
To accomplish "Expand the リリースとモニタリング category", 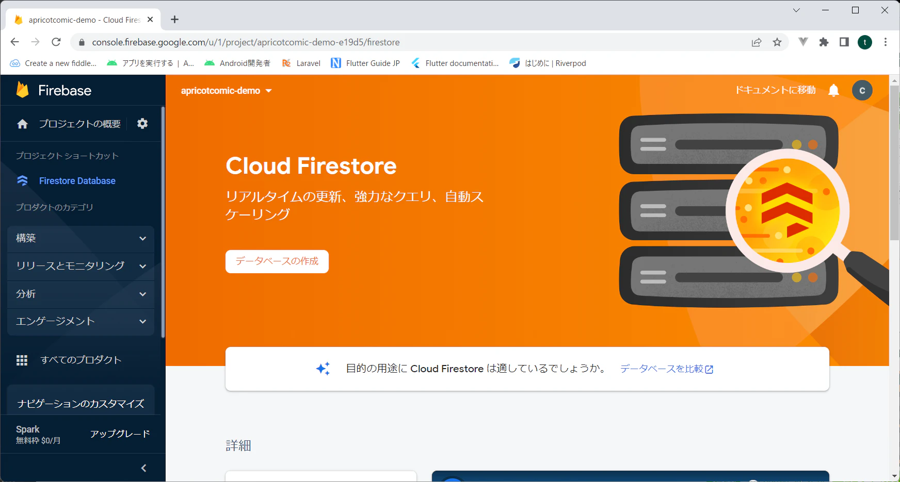I will click(x=81, y=267).
